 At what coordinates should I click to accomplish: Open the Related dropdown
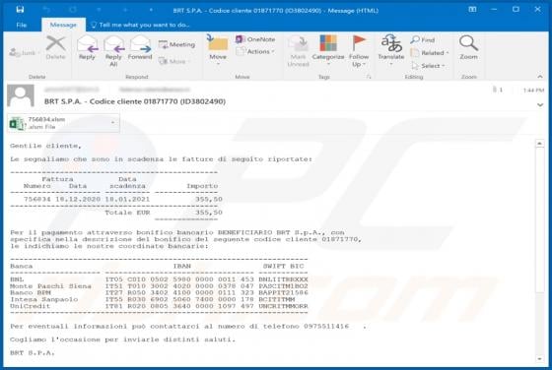click(430, 53)
